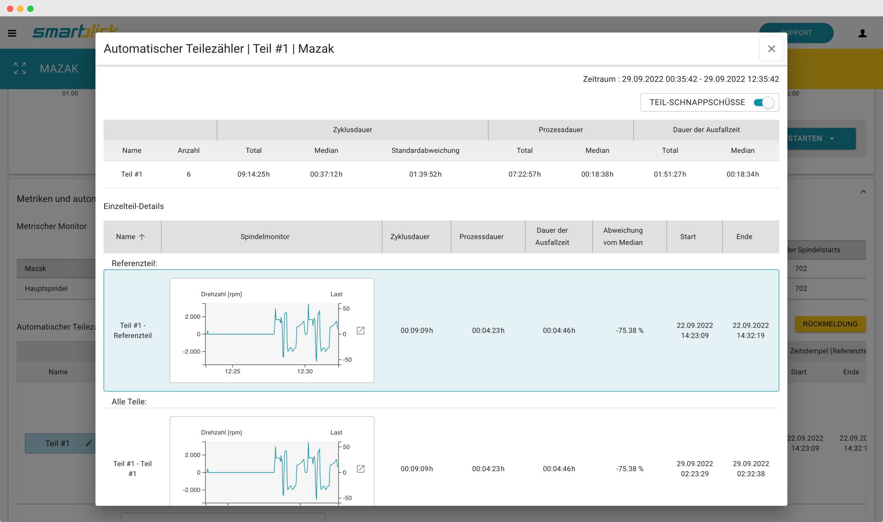Screen dimensions: 883x522
Task: Click Standardabweichung value 01:39:52h
Action: (x=426, y=174)
